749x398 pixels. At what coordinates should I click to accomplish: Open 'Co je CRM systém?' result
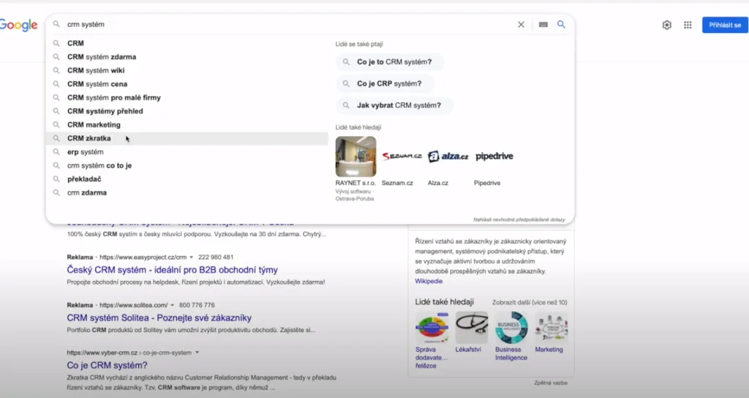107,366
